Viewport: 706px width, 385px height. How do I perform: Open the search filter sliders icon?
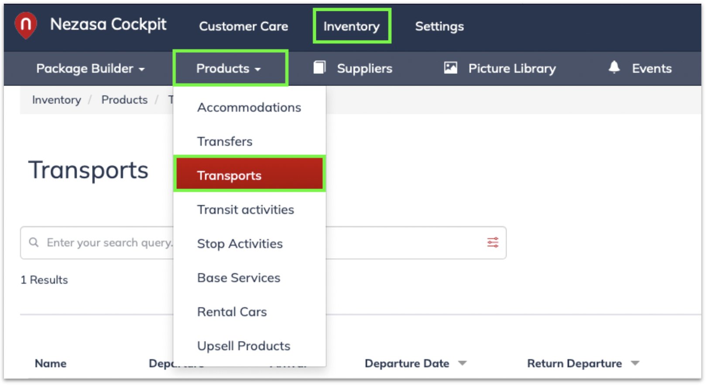(493, 243)
